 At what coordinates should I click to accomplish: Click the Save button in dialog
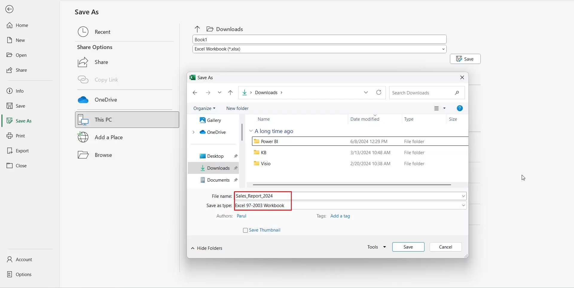408,247
